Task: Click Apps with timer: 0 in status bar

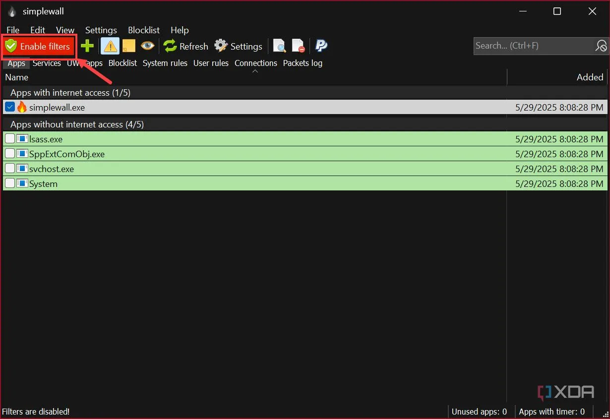Action: click(552, 412)
